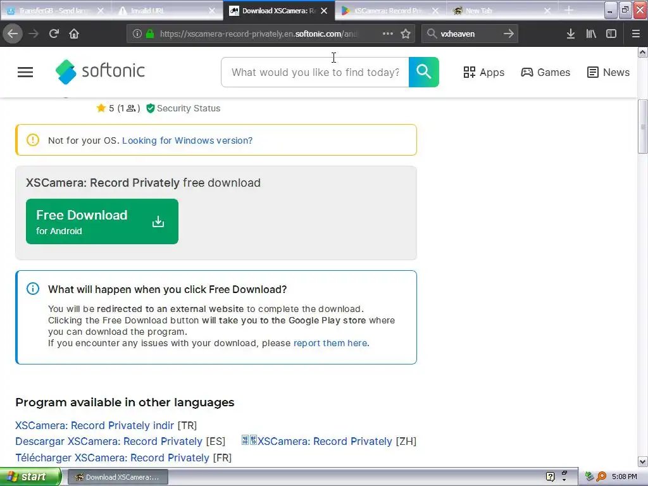Open the downloads panel

tap(571, 34)
